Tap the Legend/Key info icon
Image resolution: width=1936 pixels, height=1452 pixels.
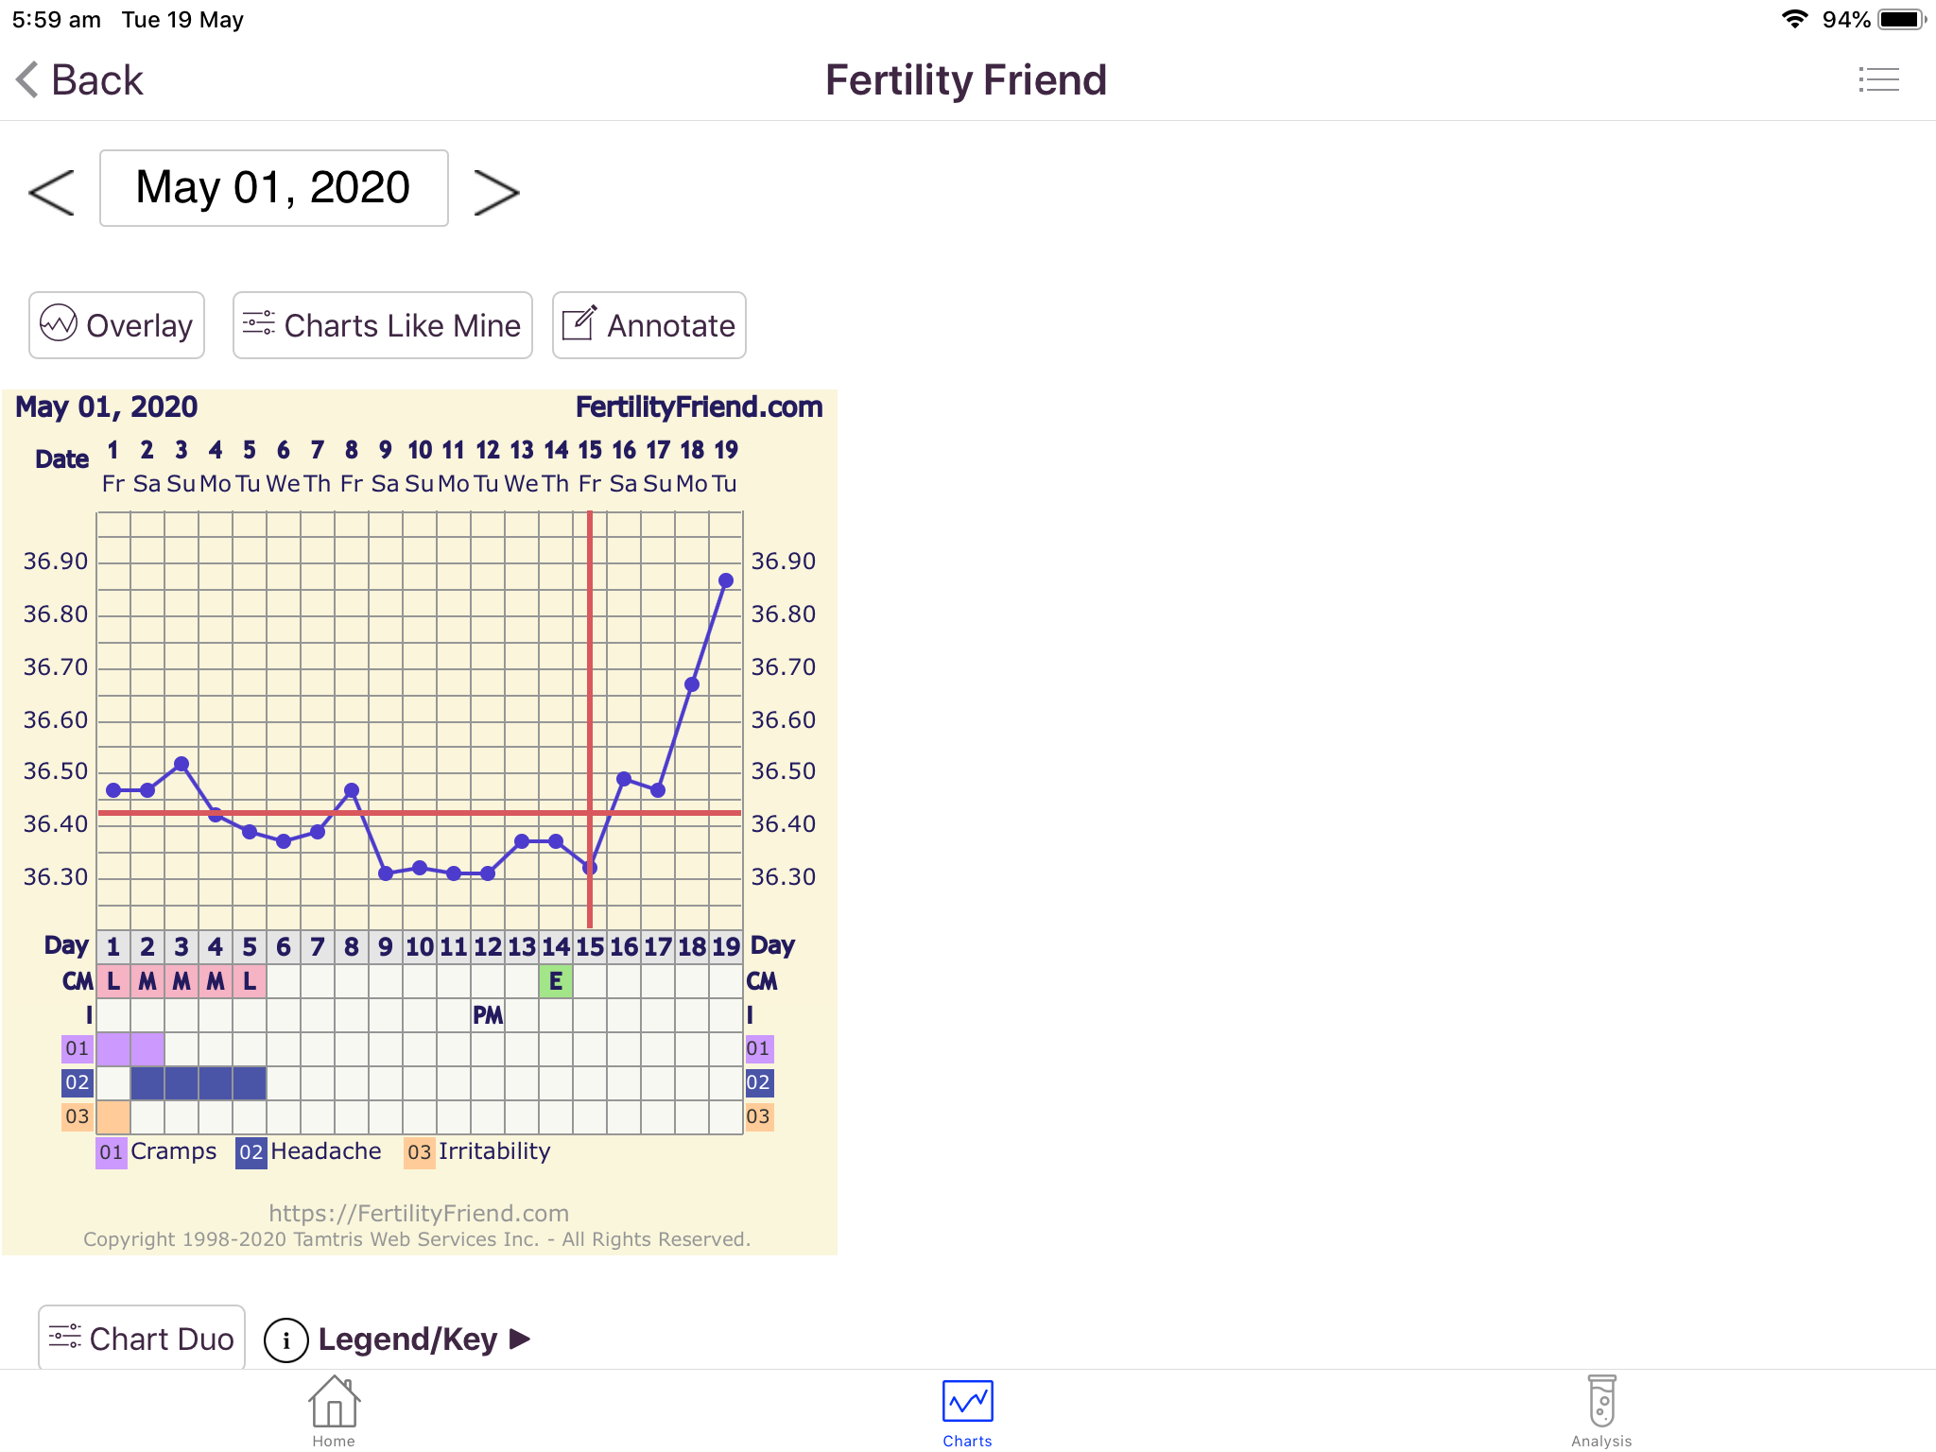tap(285, 1340)
